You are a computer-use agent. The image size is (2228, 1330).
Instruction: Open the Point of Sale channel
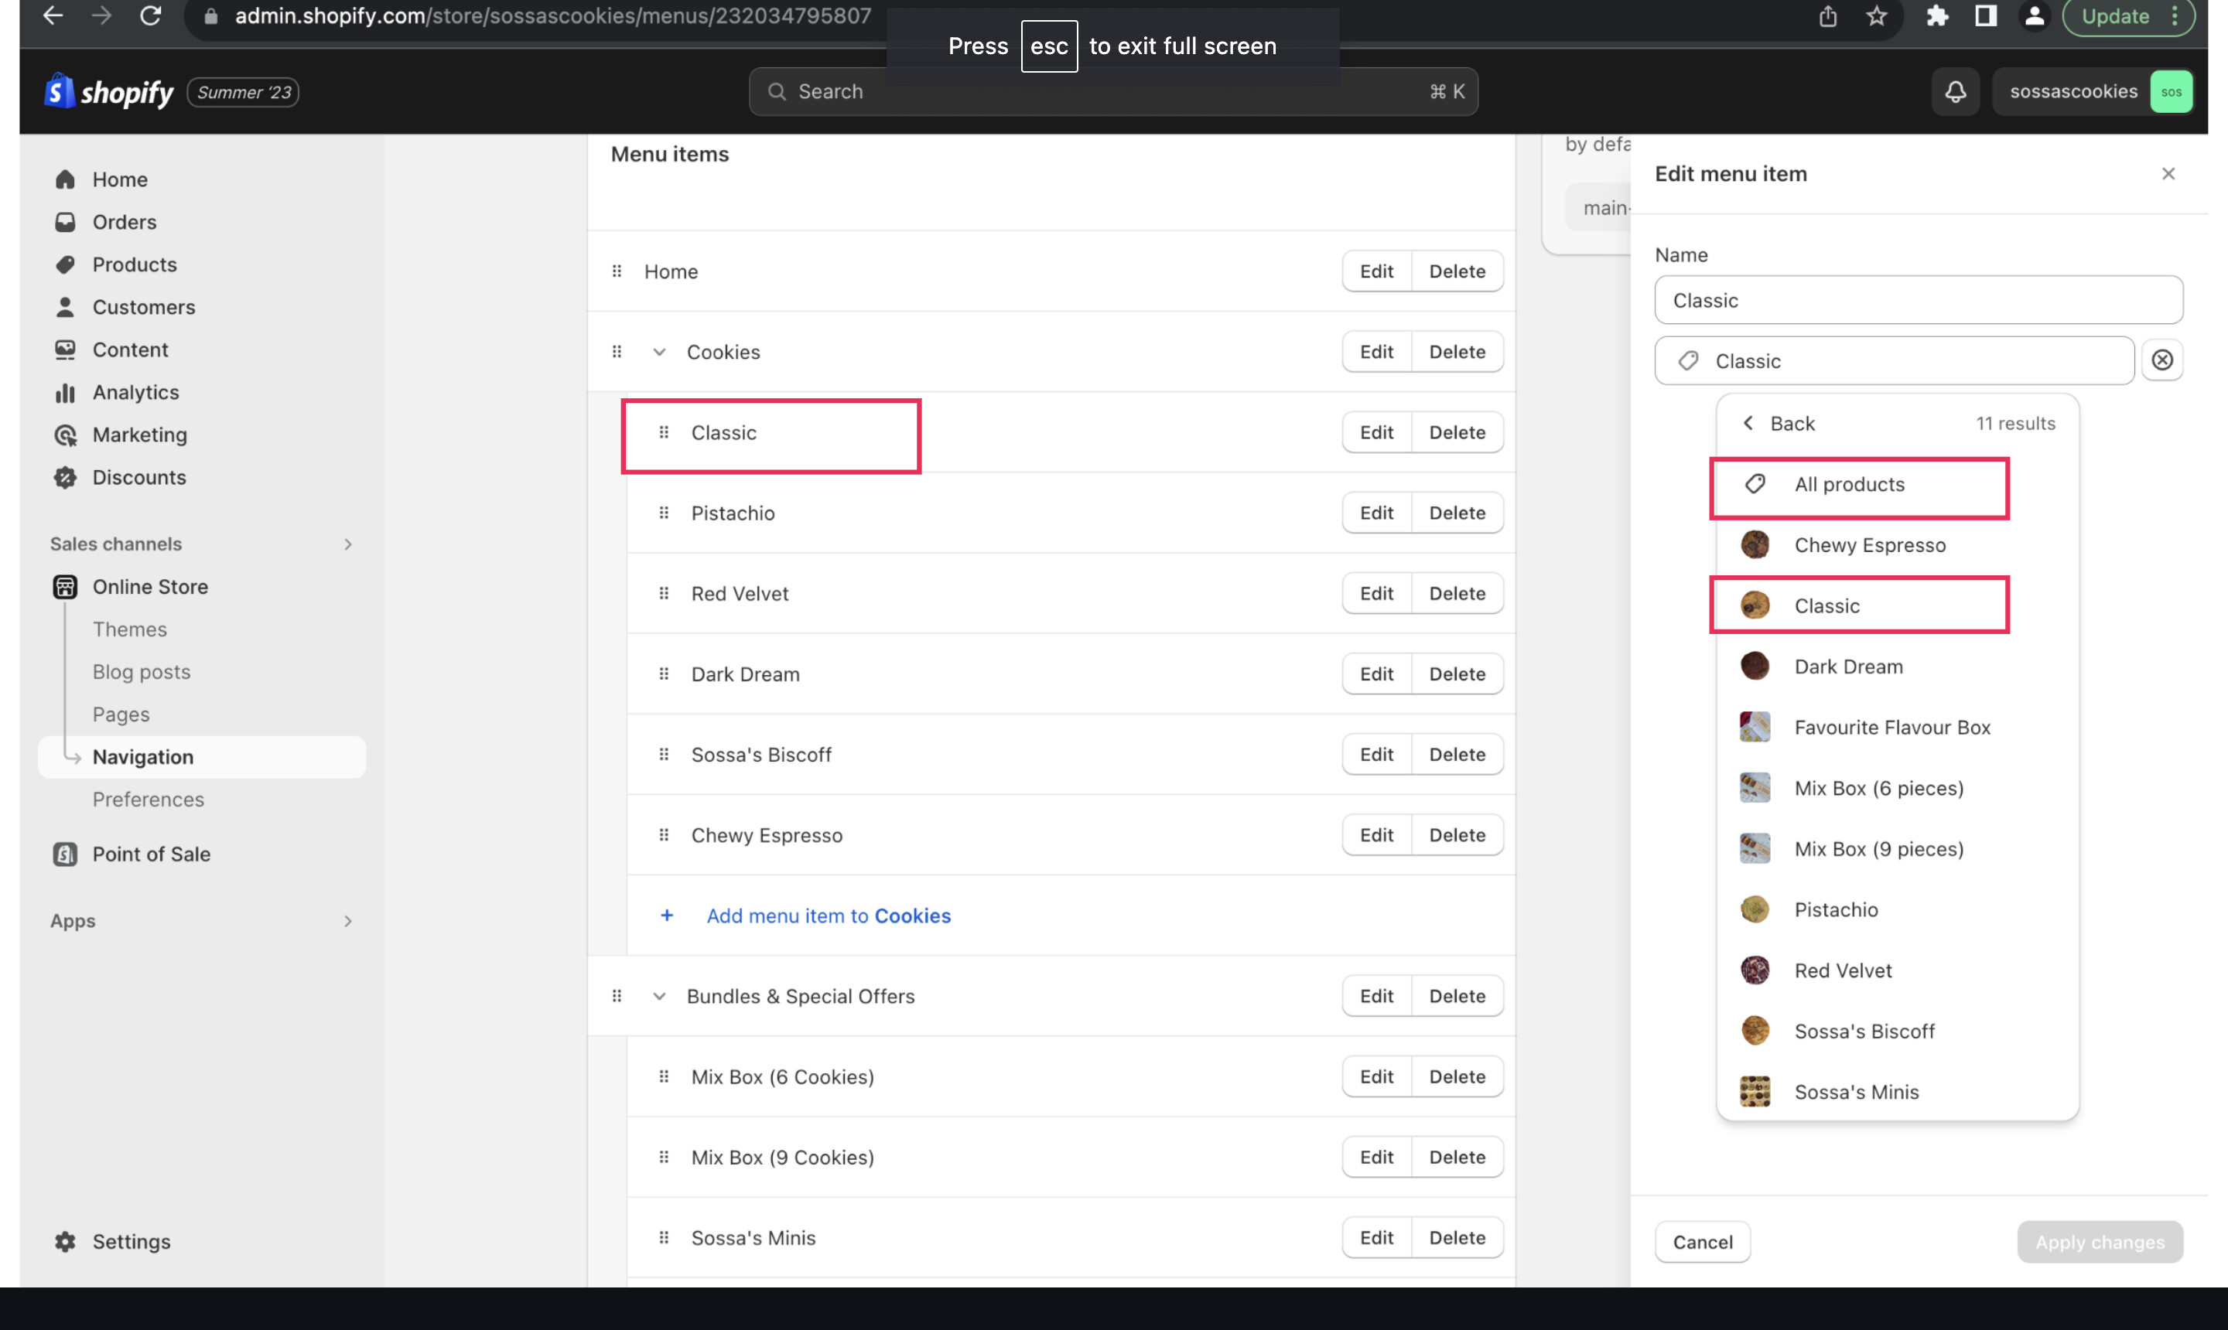point(151,854)
